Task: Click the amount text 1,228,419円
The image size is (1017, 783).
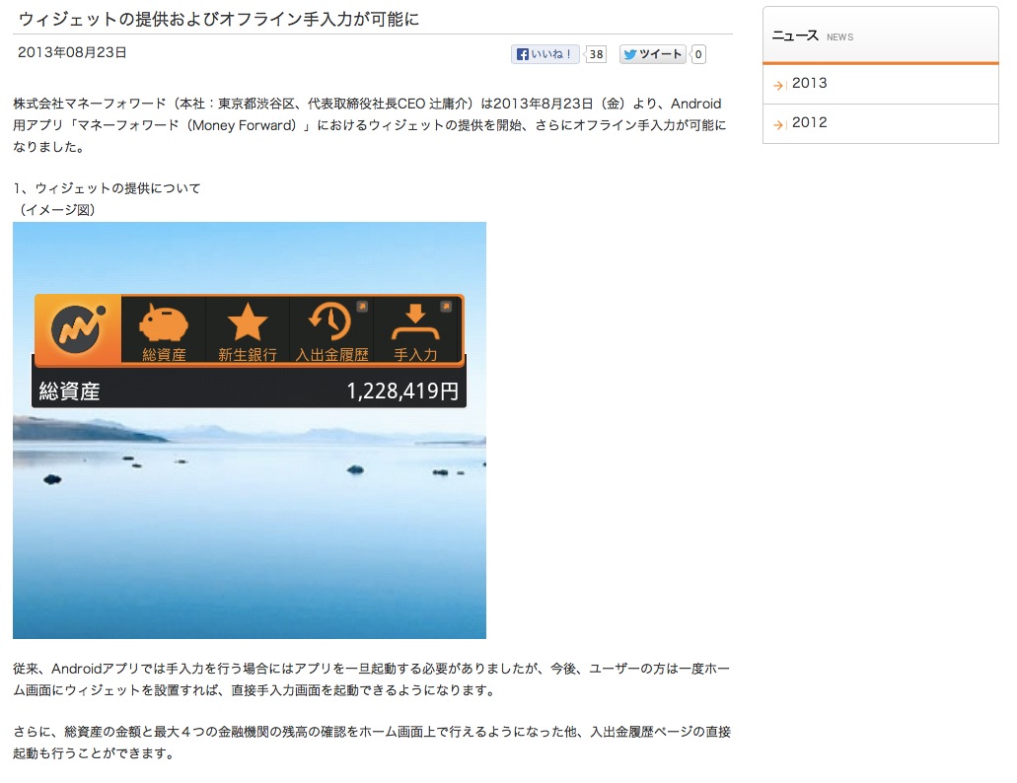Action: point(402,391)
